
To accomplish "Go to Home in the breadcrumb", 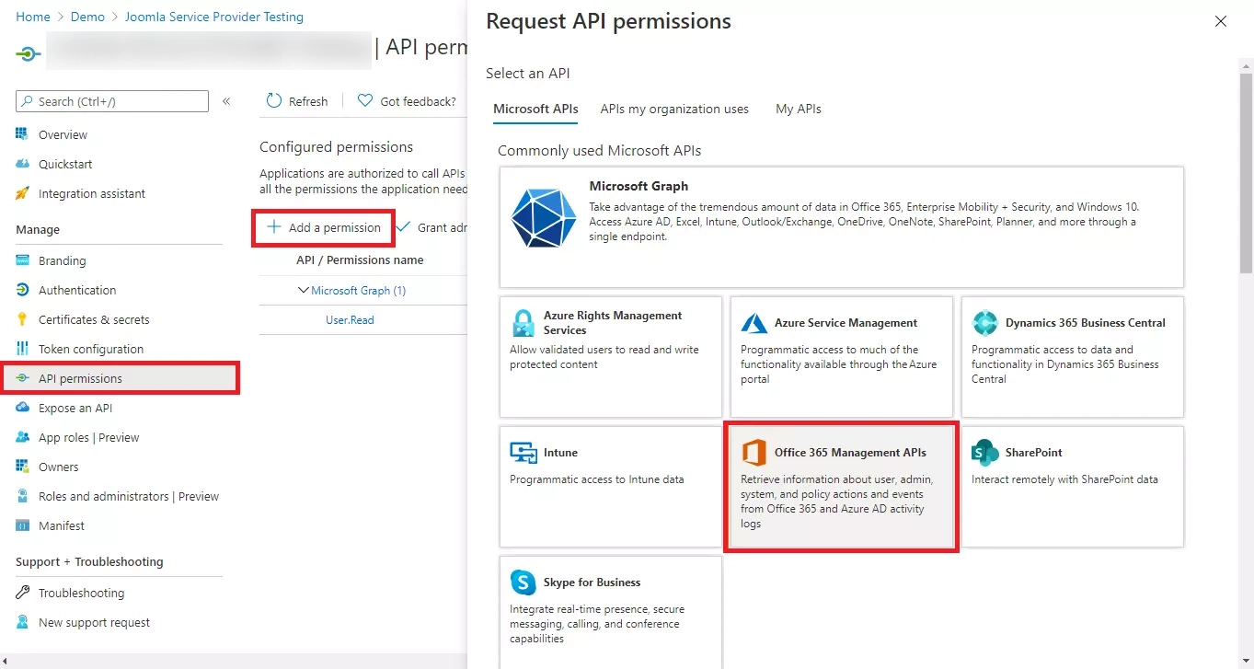I will point(33,17).
